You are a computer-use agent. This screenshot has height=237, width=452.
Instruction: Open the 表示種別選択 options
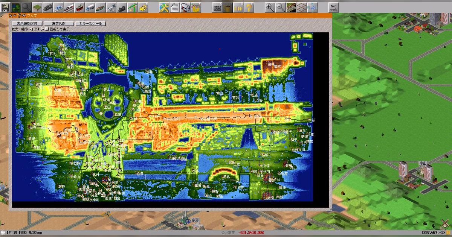click(x=27, y=23)
